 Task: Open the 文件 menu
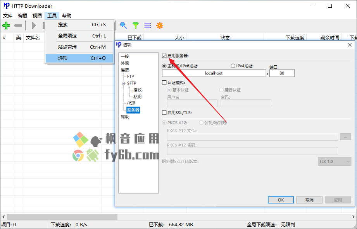(8, 16)
